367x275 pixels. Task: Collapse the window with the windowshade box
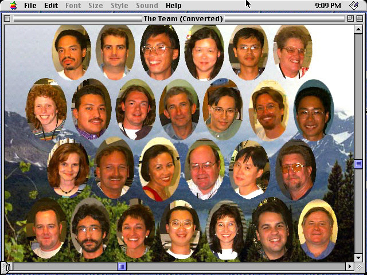(359, 18)
